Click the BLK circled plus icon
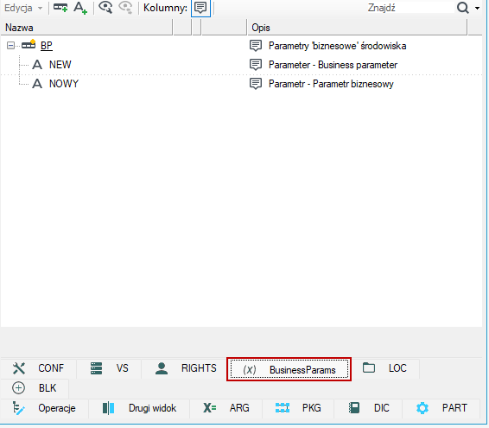 [x=18, y=388]
